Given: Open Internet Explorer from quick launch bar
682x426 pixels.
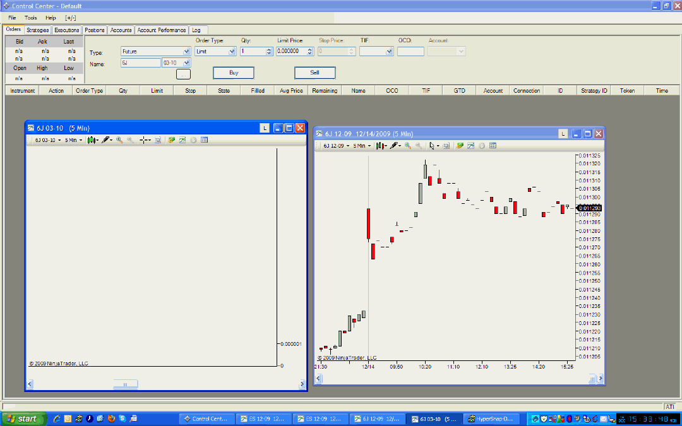Looking at the screenshot, I should [x=57, y=418].
